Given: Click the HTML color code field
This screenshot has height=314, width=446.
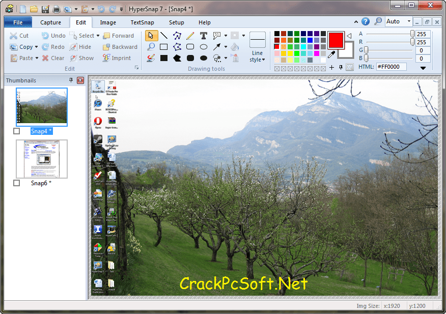Looking at the screenshot, I should coord(391,67).
